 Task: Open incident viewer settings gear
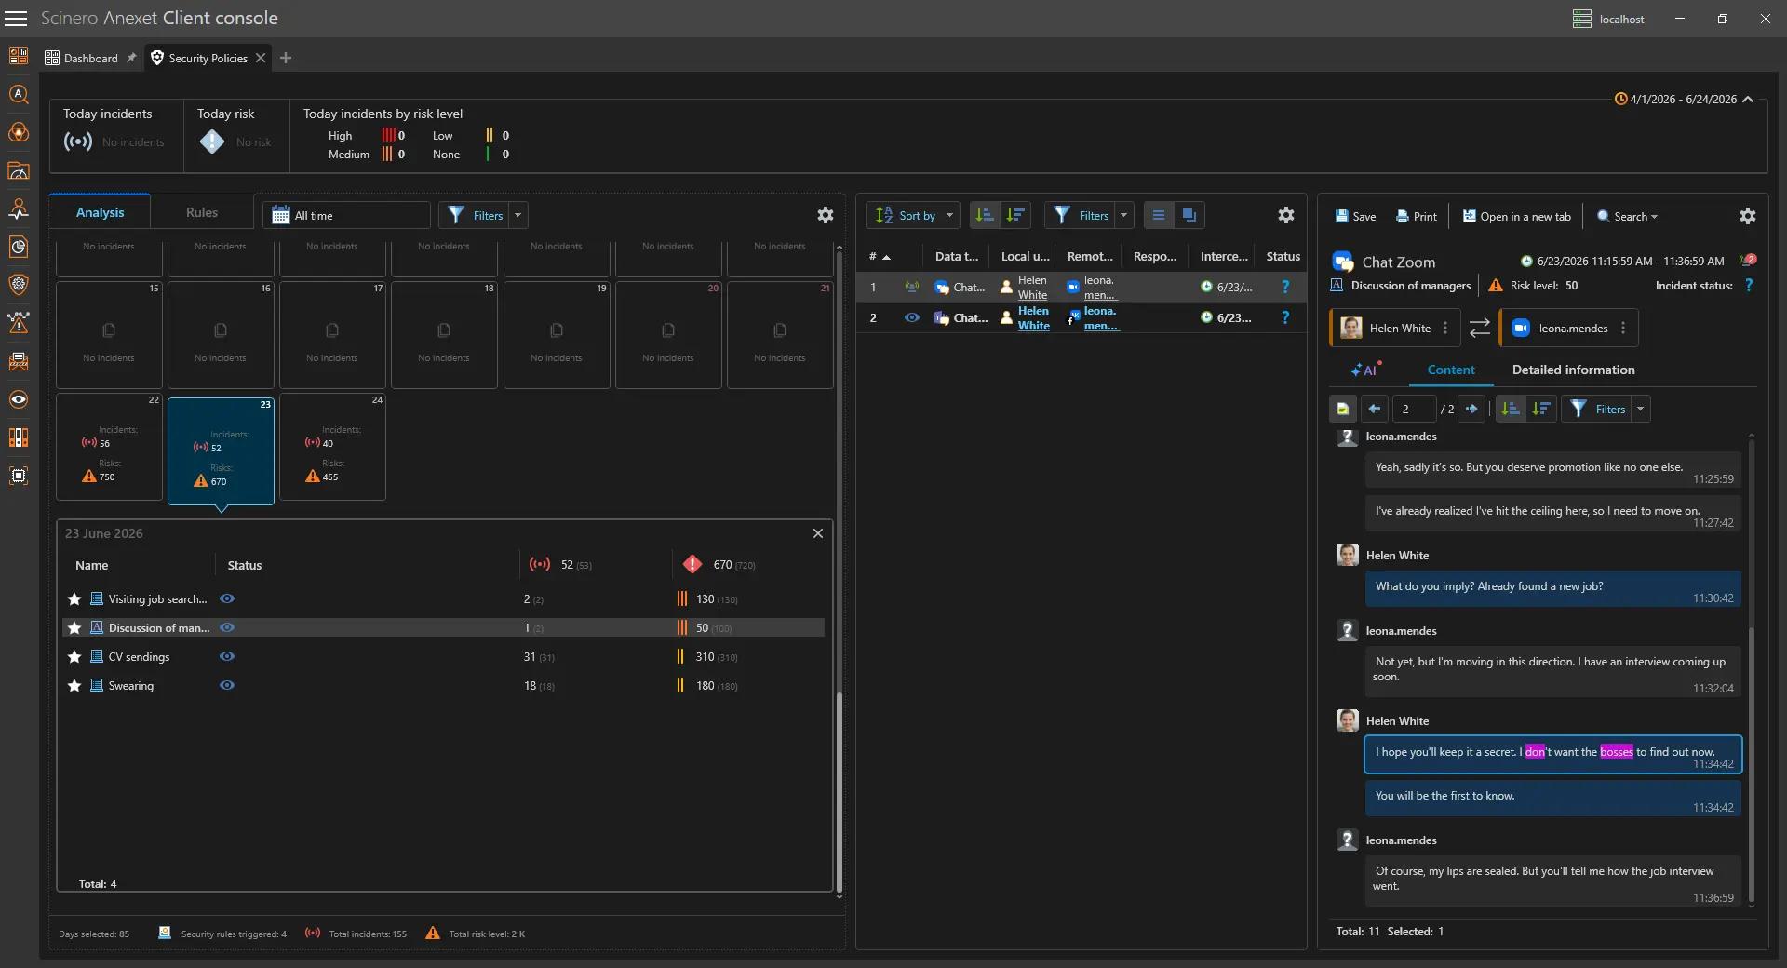tap(1748, 217)
